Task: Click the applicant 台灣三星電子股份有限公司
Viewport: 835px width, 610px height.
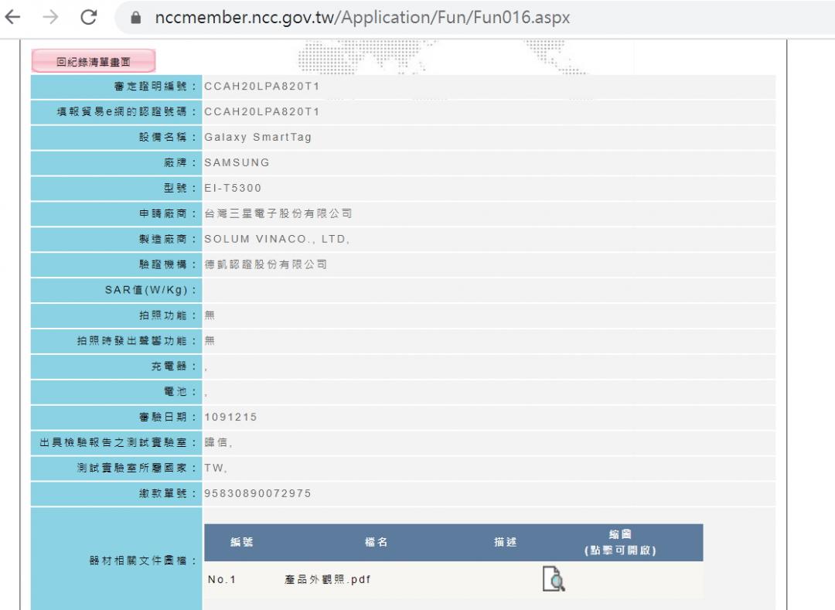Action: pos(278,213)
